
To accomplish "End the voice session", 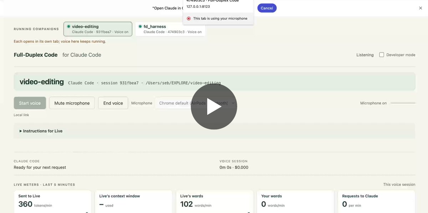I will click(x=113, y=103).
